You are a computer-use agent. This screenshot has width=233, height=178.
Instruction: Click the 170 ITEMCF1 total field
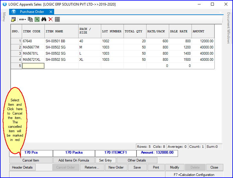click(x=116, y=153)
